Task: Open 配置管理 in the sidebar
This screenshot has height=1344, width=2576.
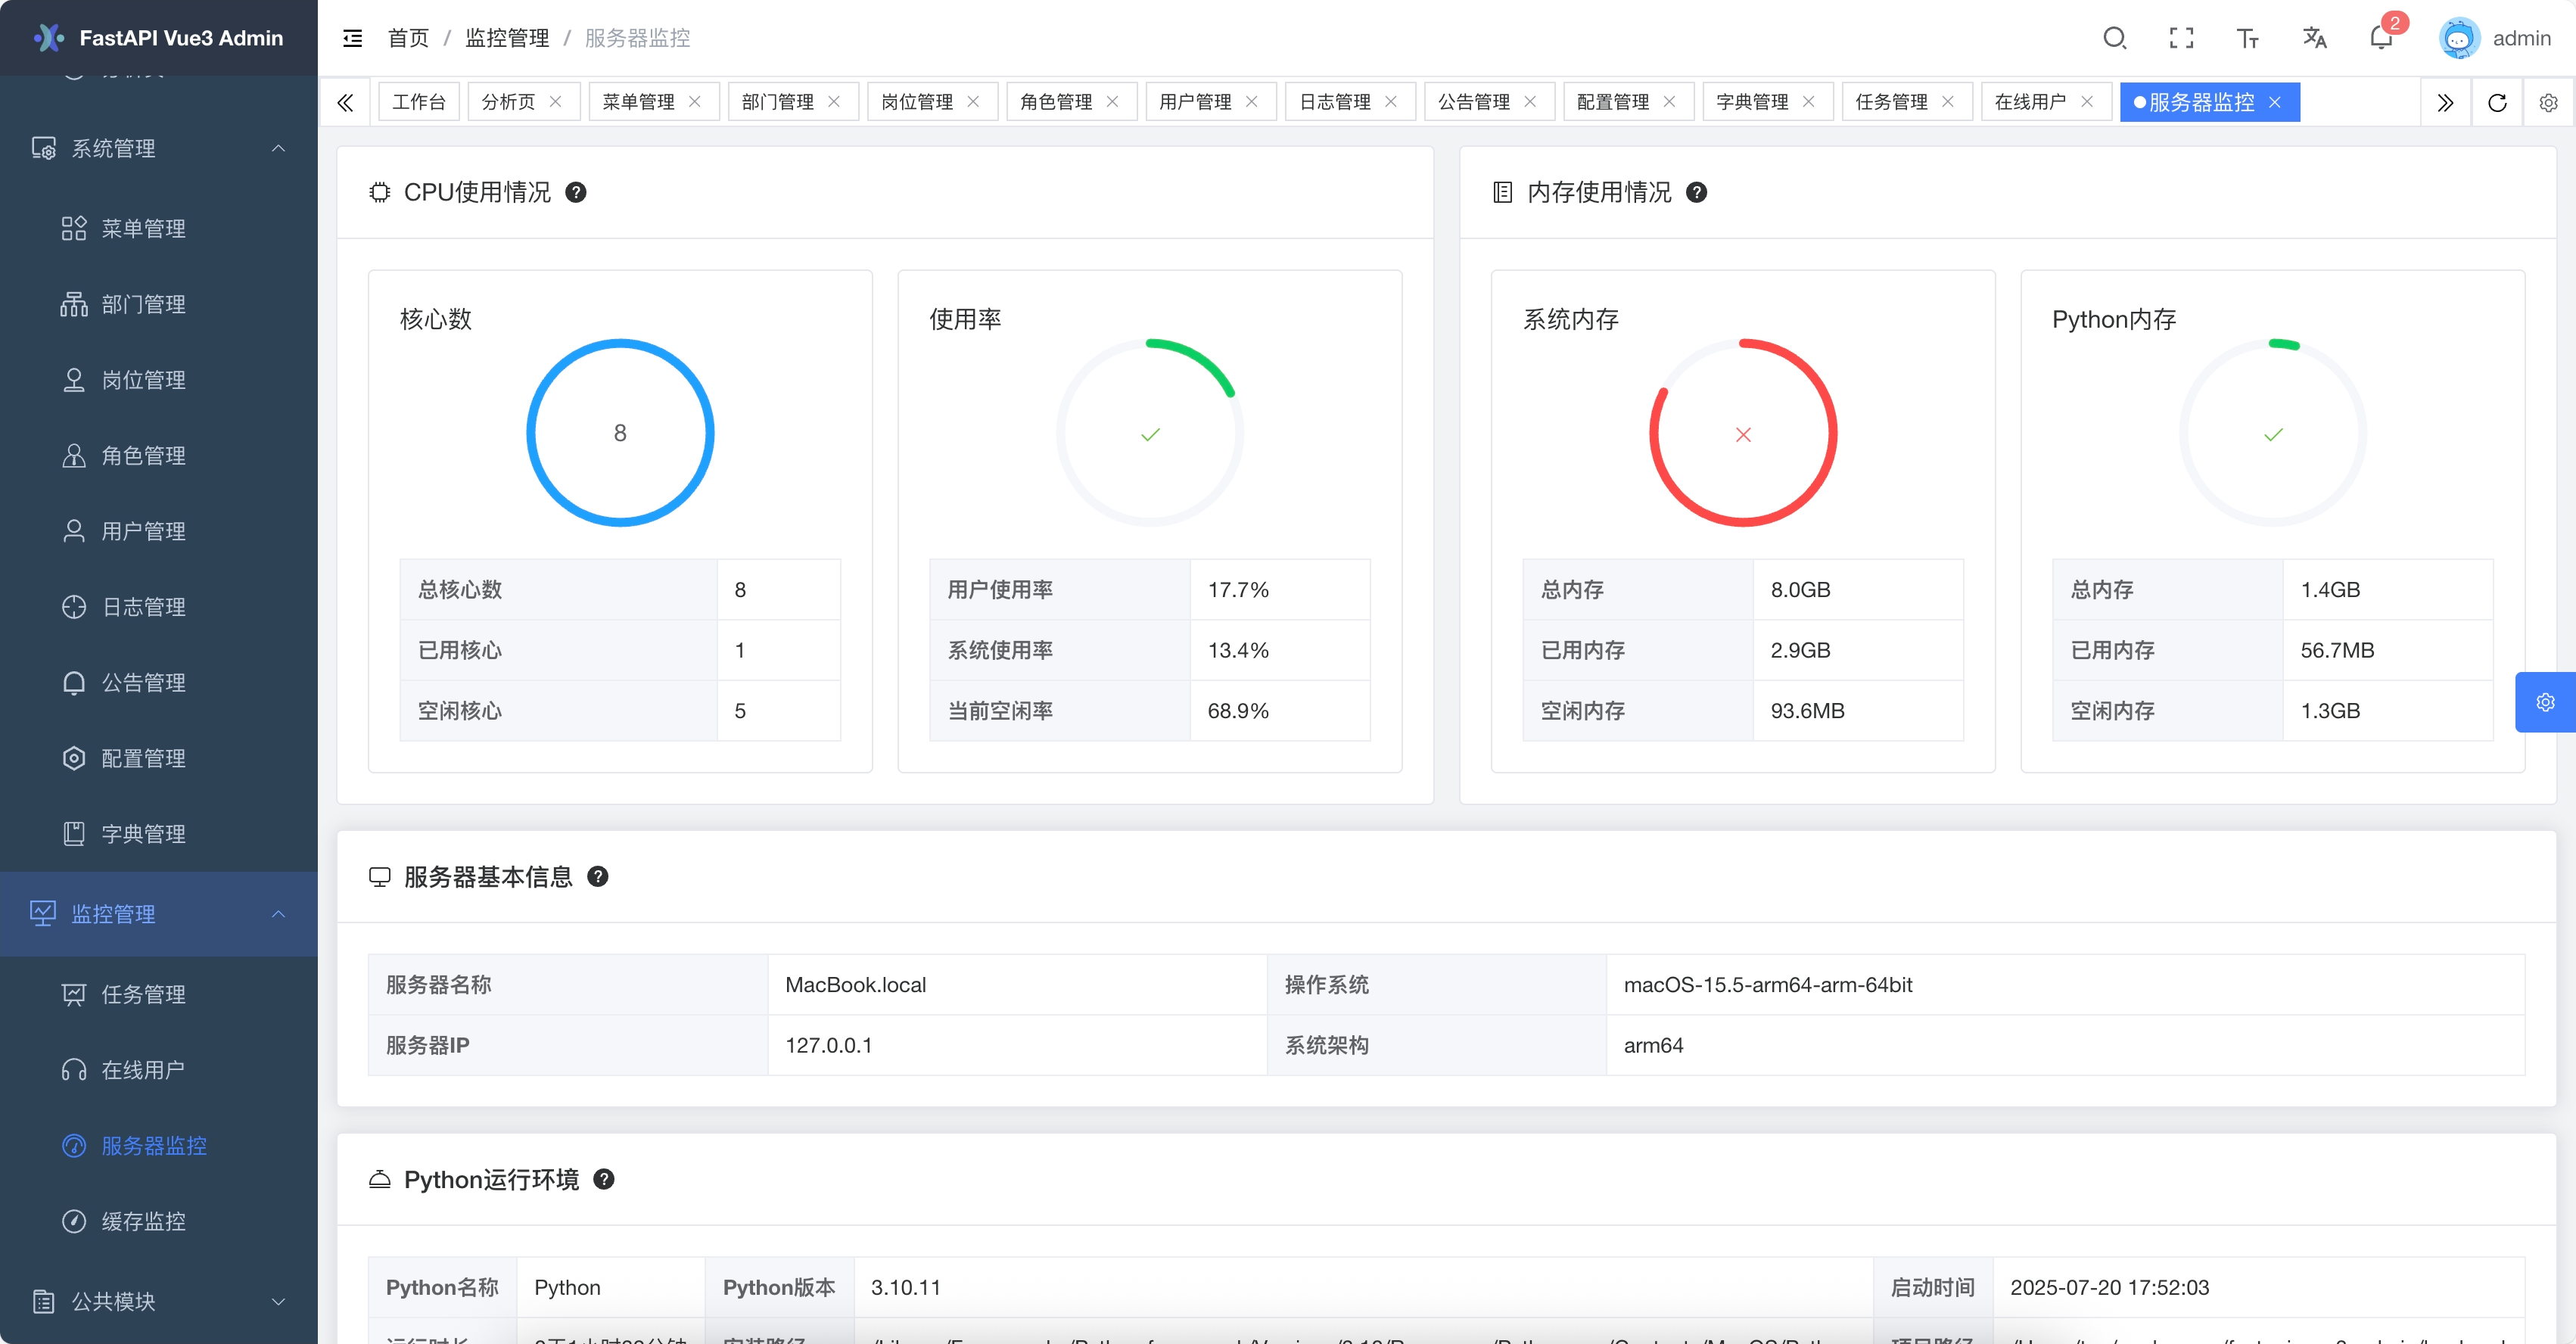Action: pyautogui.click(x=159, y=758)
